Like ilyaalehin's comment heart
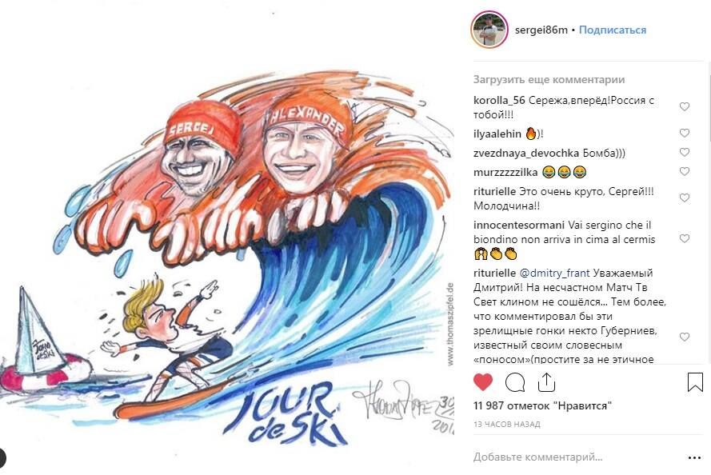 pos(685,133)
